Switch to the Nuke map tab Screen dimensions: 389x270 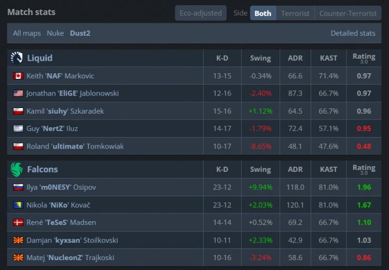(55, 33)
